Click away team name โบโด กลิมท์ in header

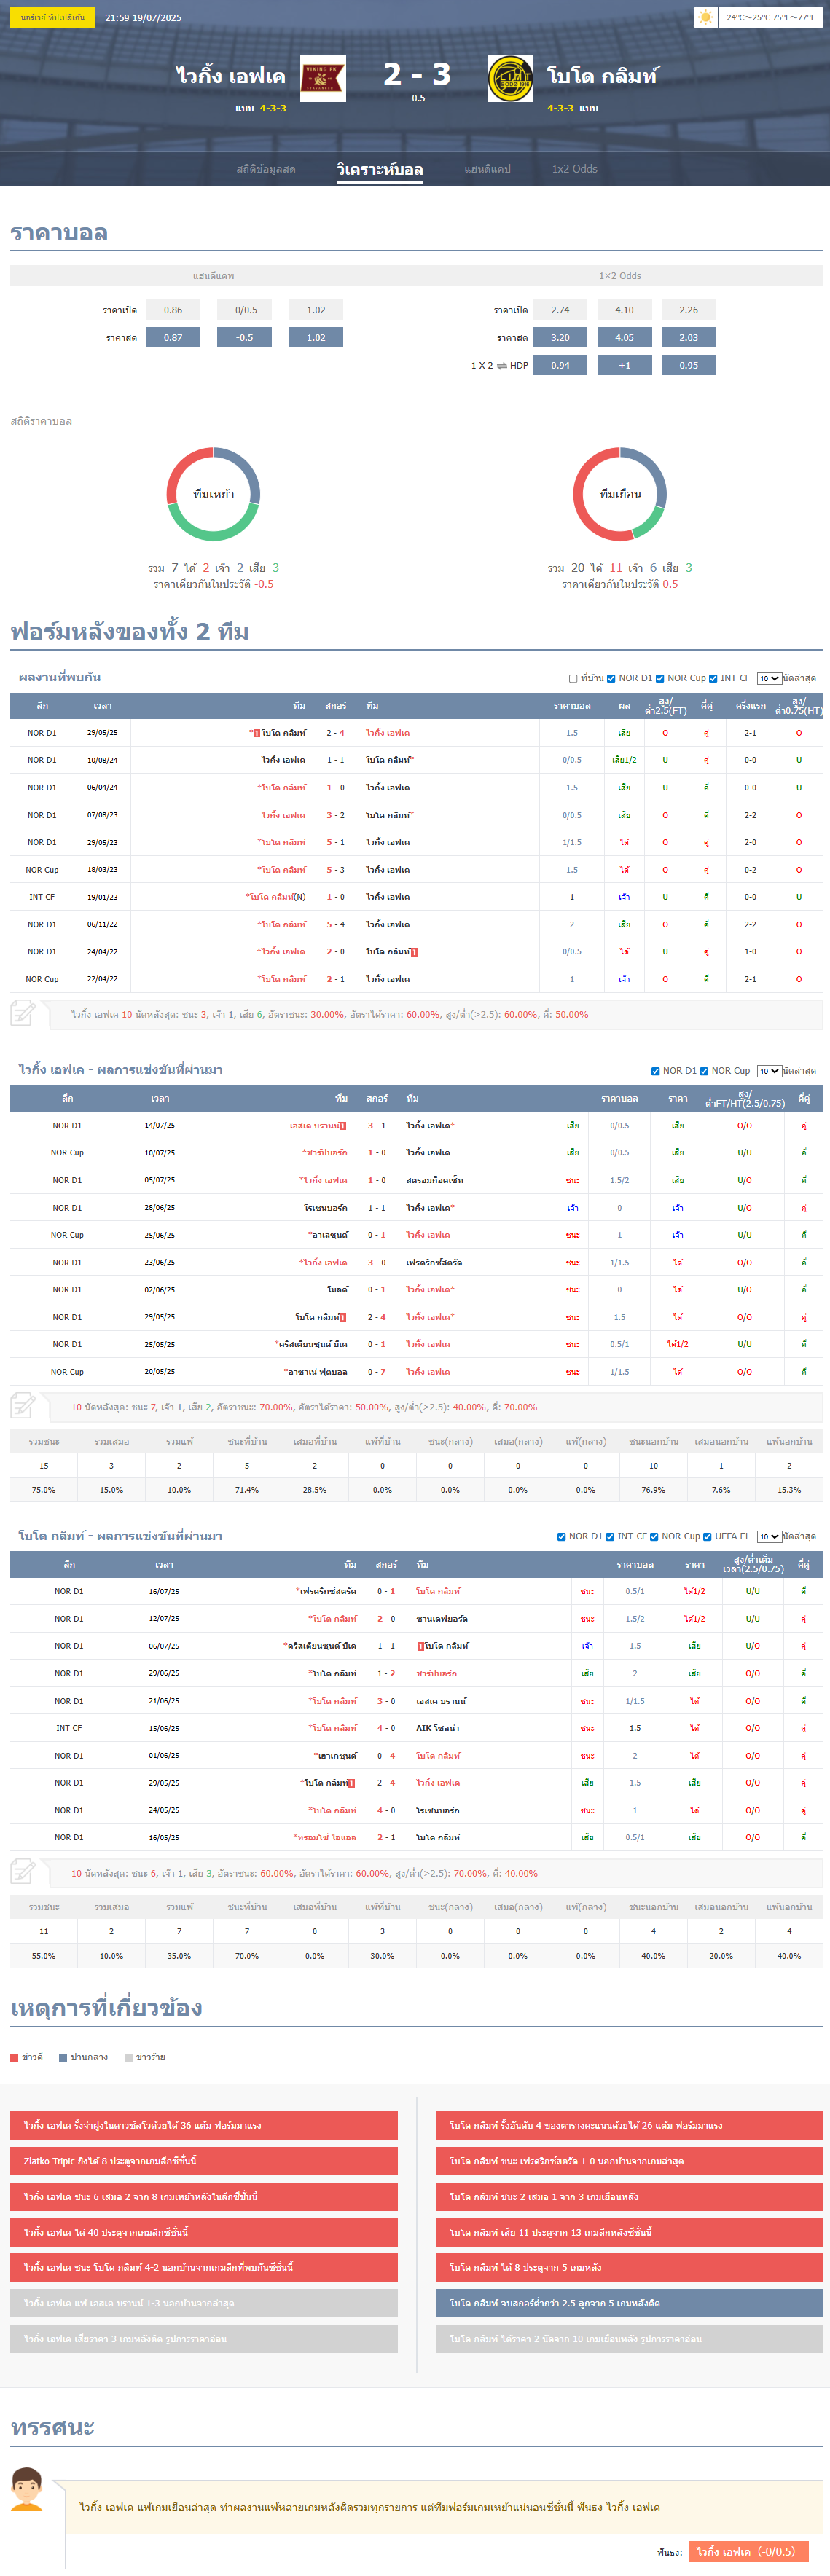(602, 76)
